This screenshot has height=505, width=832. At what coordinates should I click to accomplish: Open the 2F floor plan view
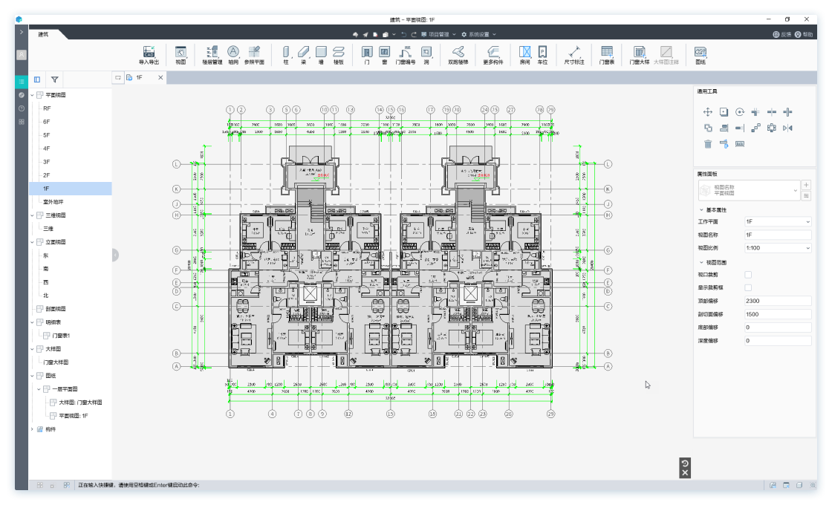click(47, 175)
